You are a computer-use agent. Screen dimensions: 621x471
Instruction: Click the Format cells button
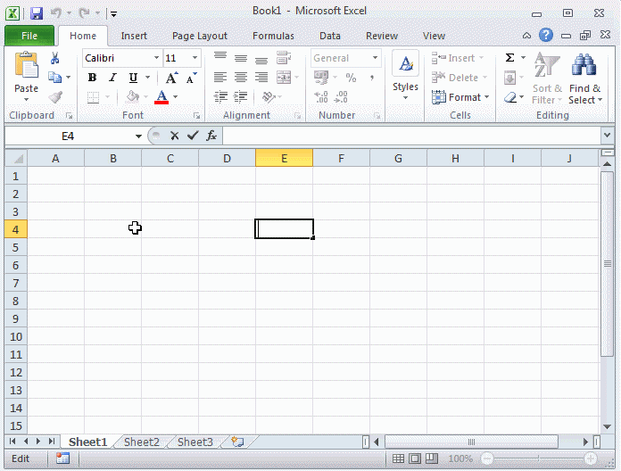click(460, 97)
